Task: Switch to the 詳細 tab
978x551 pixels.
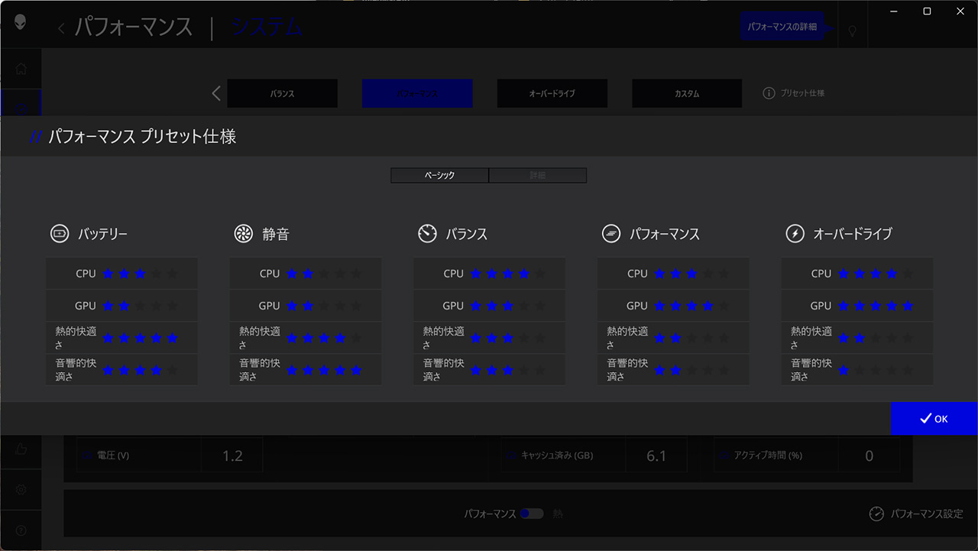Action: point(538,176)
